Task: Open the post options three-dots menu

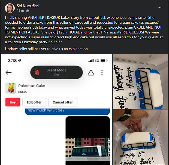Action: point(159,8)
